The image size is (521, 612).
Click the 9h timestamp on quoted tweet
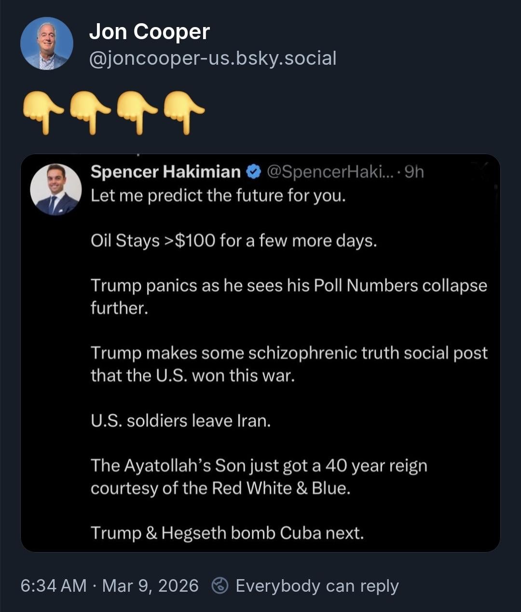[x=414, y=171]
